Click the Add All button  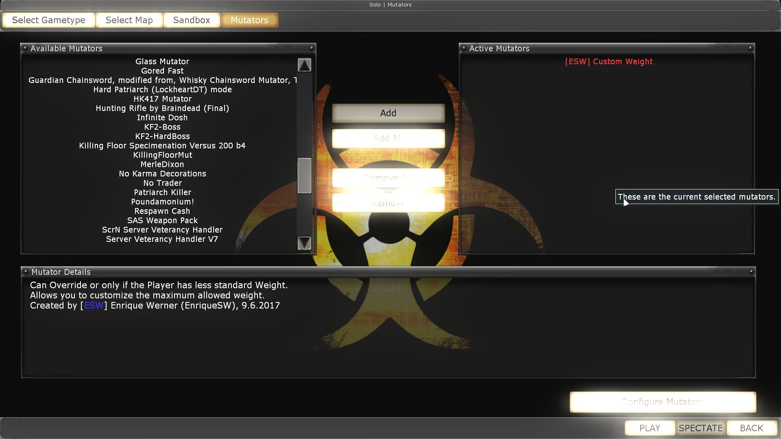(x=388, y=138)
